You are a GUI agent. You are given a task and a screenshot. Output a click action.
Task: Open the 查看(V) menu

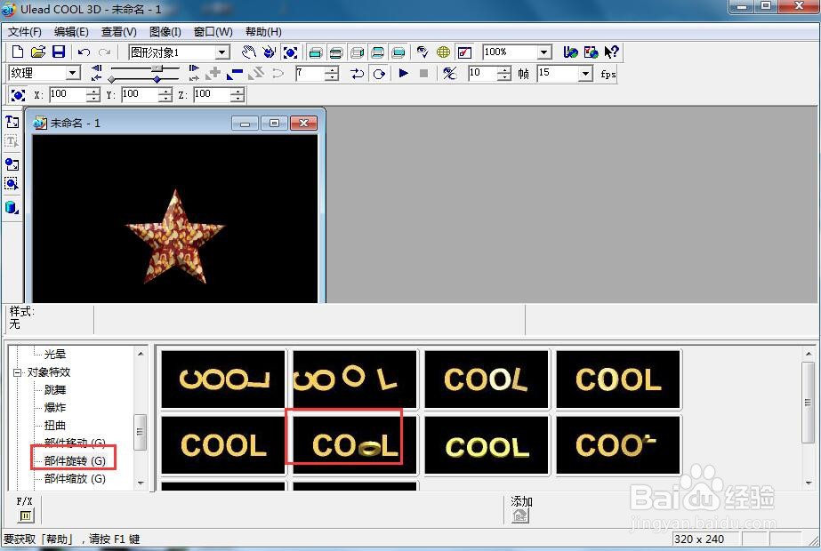tap(119, 32)
